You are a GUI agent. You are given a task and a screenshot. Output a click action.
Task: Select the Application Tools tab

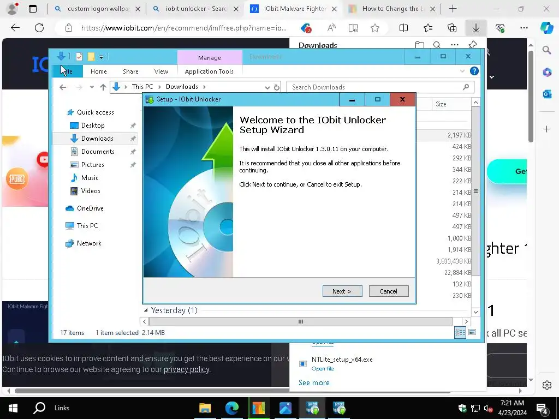pos(209,71)
